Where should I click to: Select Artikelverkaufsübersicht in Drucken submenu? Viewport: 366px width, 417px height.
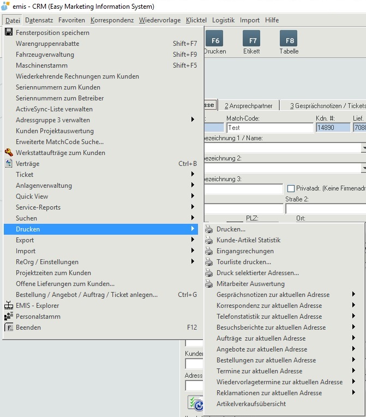pyautogui.click(x=284, y=403)
